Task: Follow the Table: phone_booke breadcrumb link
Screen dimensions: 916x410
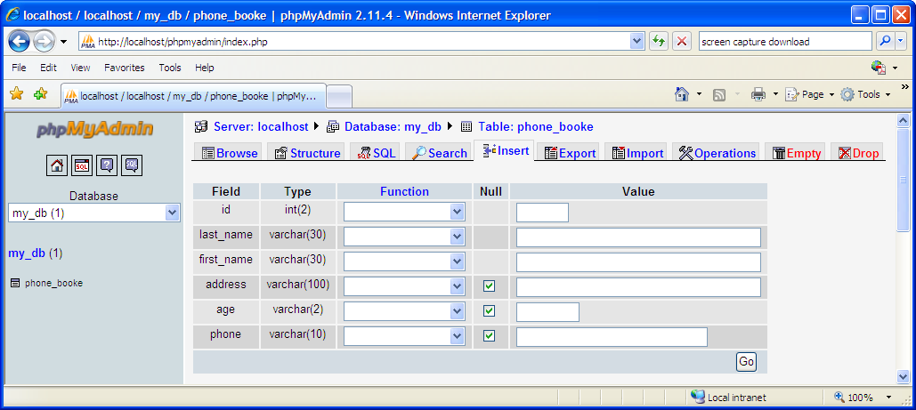Action: coord(536,126)
